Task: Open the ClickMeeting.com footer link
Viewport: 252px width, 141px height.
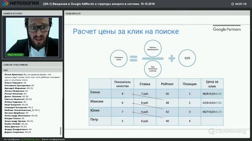Action: point(30,139)
